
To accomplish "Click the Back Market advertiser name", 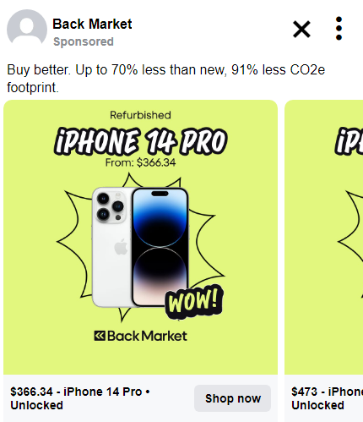I will click(92, 24).
